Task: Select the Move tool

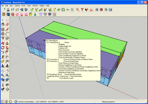Action: pos(3,43)
